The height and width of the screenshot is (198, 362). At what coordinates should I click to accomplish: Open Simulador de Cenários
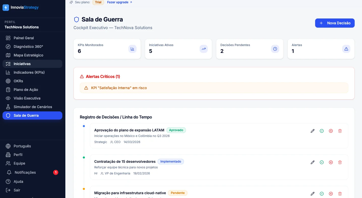[32, 107]
